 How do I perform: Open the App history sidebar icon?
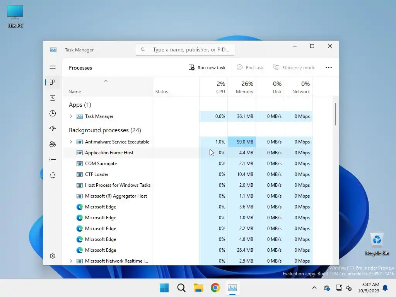coord(53,113)
